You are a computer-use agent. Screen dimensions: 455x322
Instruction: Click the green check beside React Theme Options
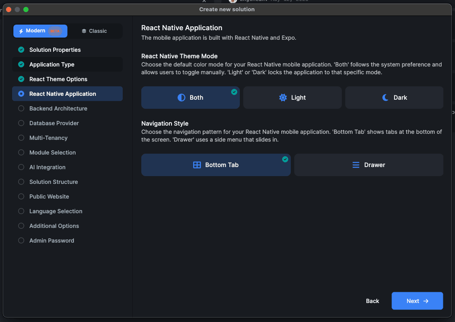click(21, 79)
